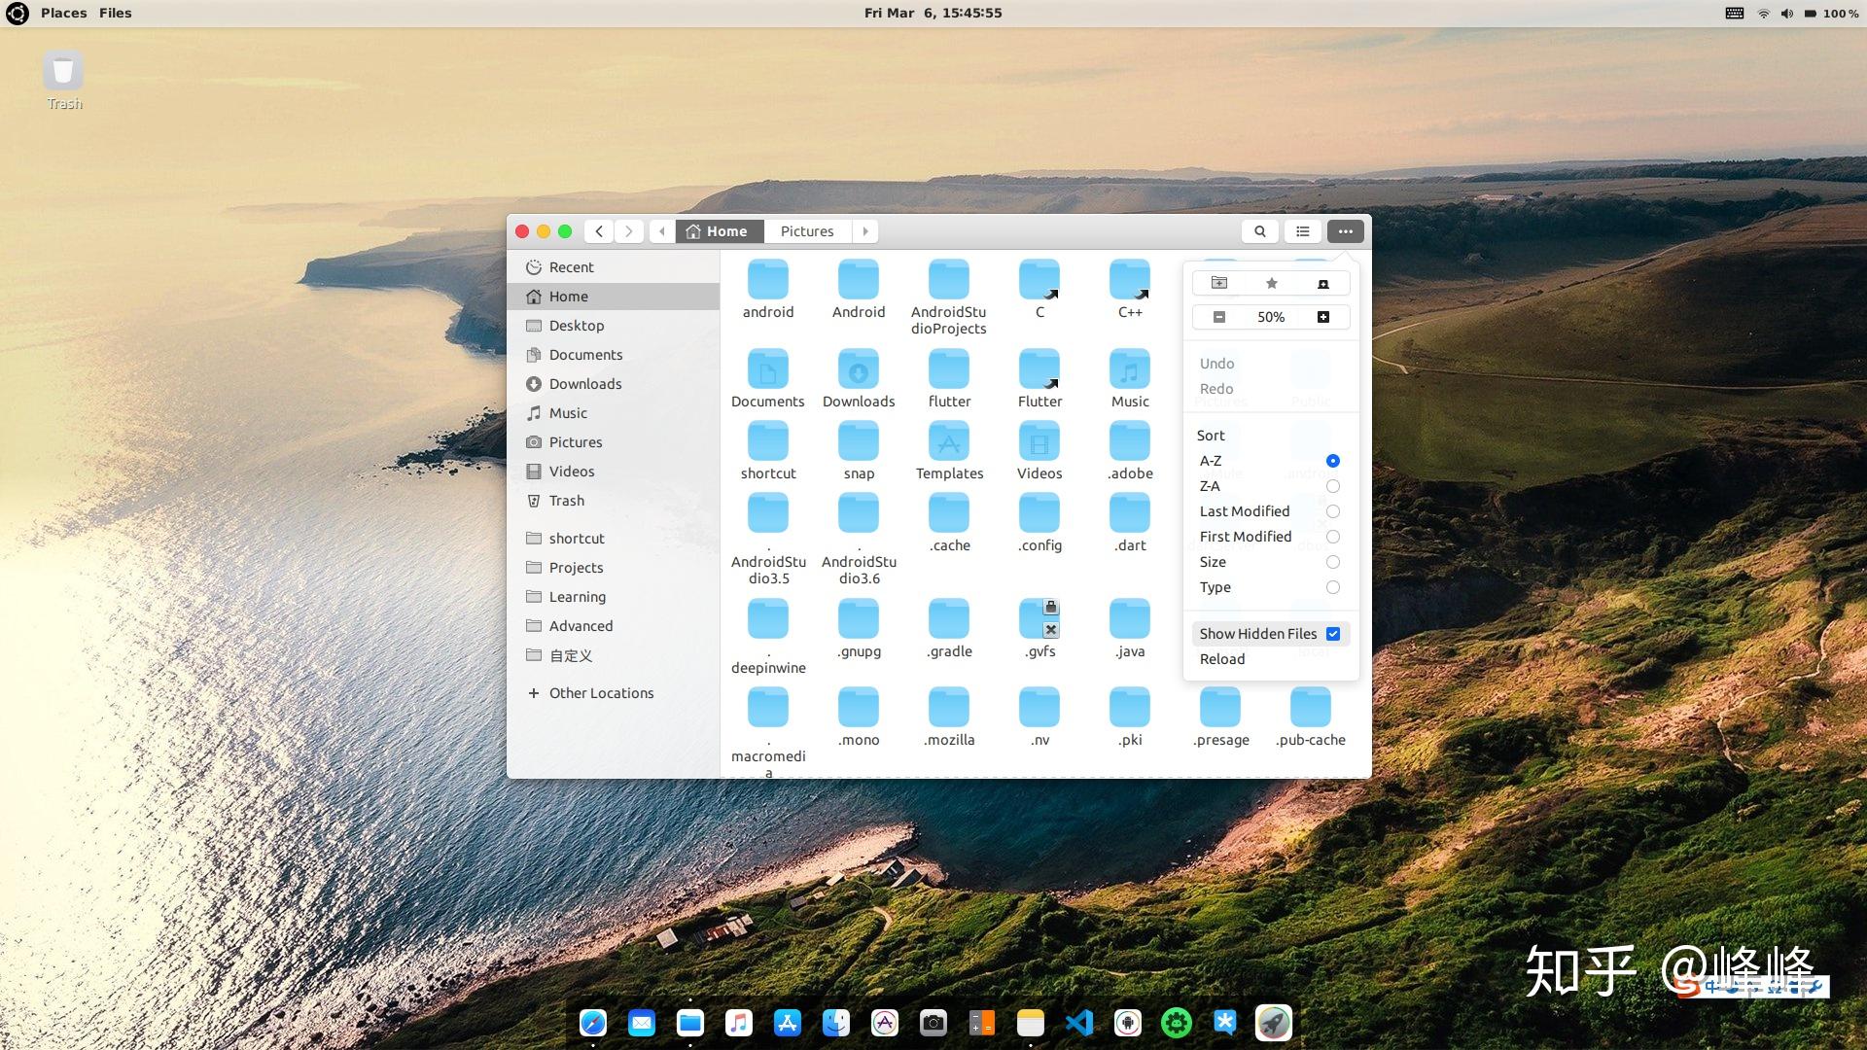Switch to the Pictures path tab
The height and width of the screenshot is (1050, 1867).
pos(806,230)
